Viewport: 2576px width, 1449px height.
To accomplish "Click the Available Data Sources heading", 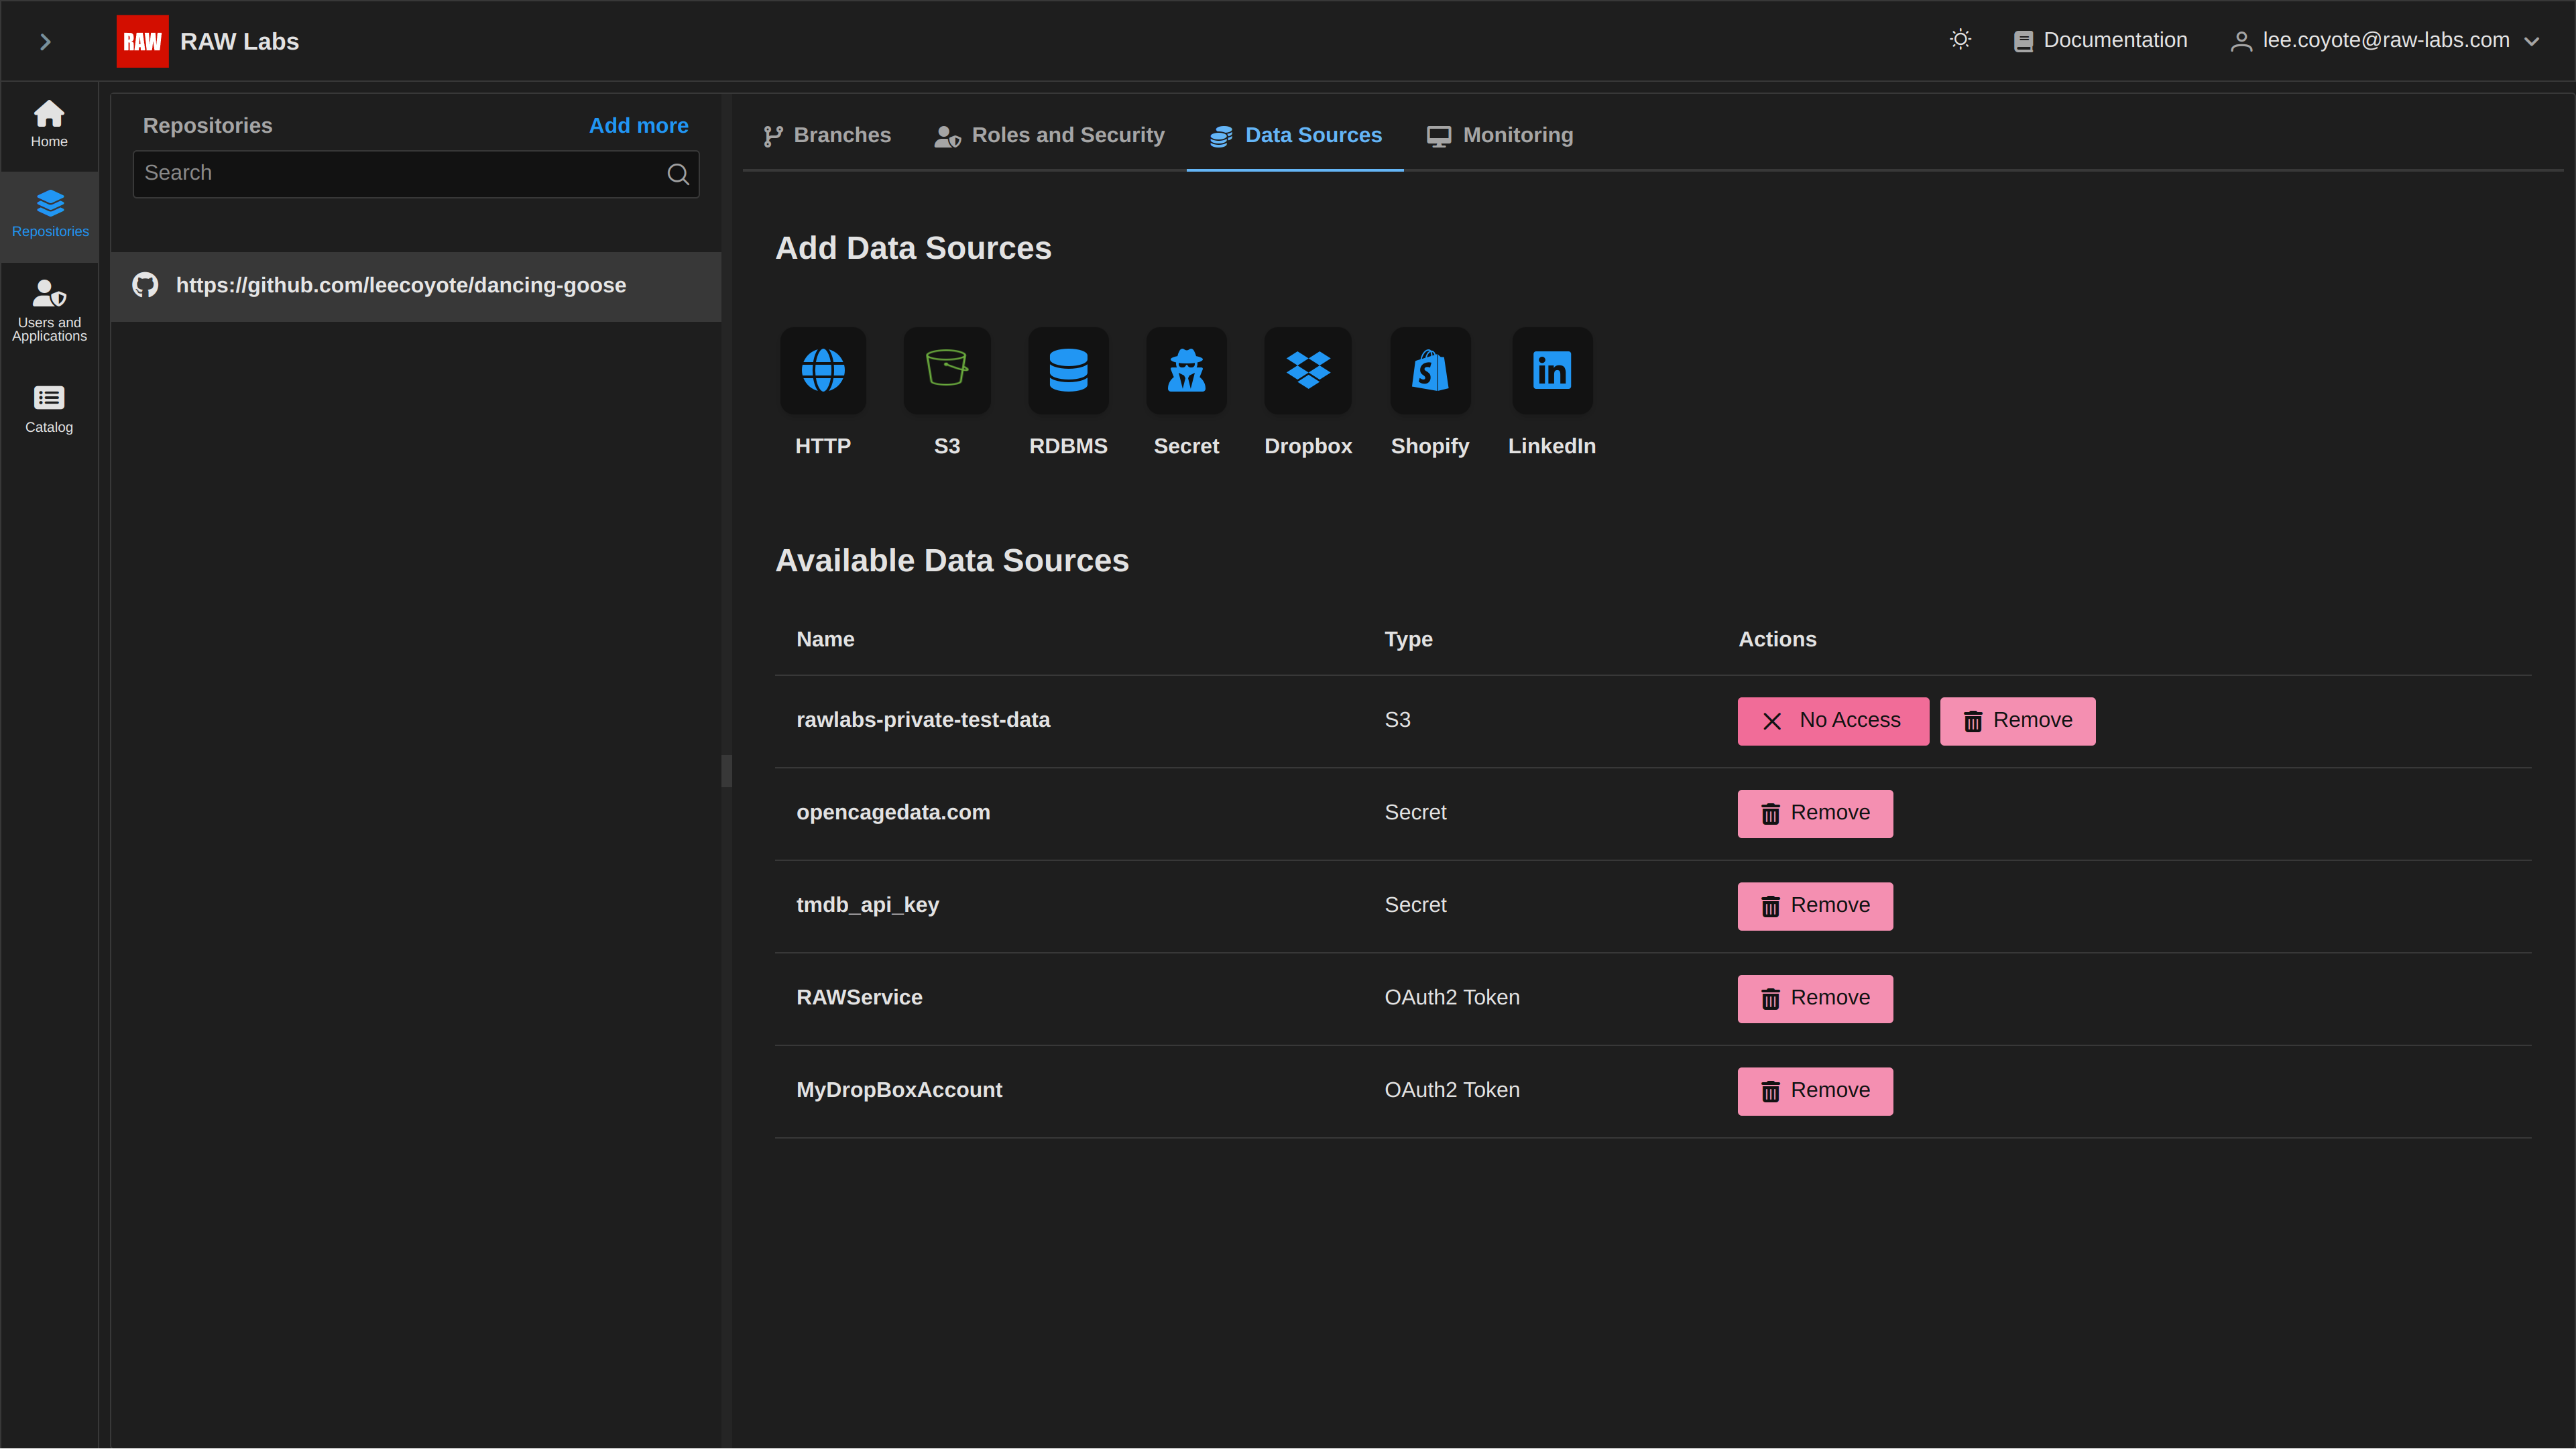I will point(951,561).
